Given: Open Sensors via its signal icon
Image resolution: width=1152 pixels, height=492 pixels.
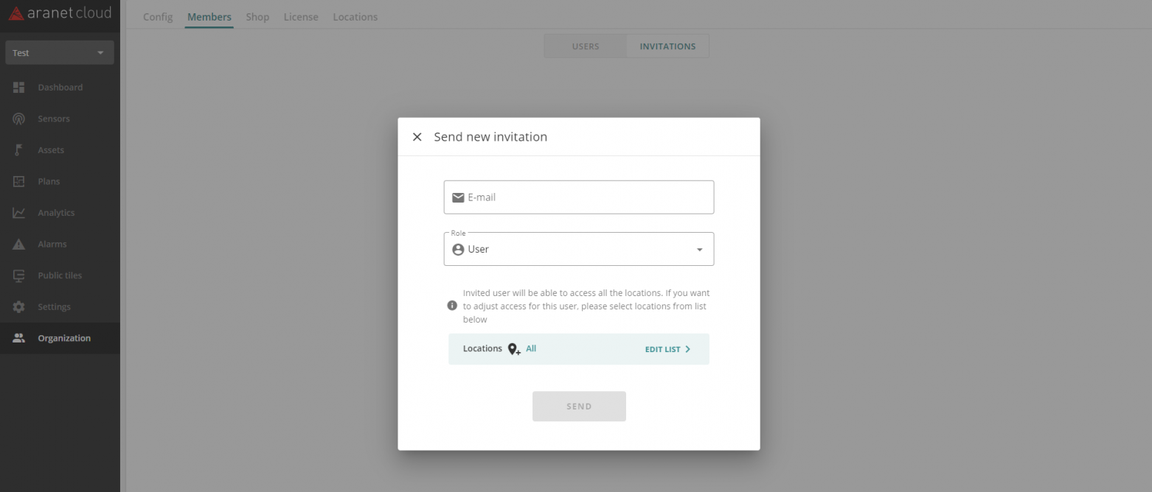Looking at the screenshot, I should coord(19,119).
